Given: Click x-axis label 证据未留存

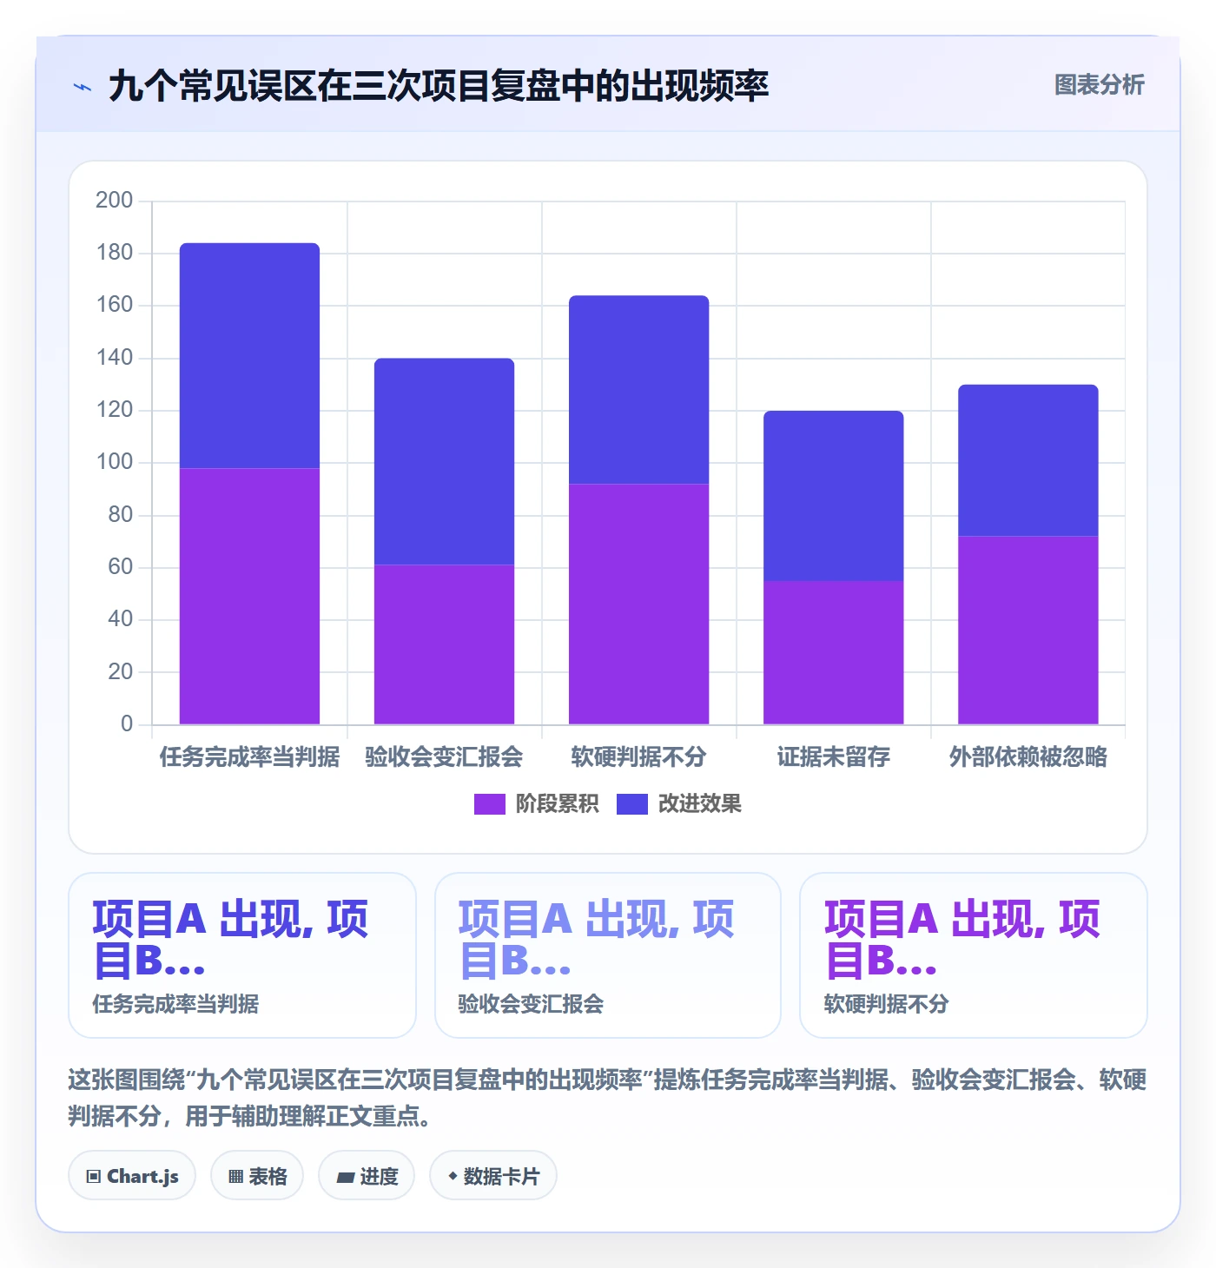Looking at the screenshot, I should coord(833,757).
